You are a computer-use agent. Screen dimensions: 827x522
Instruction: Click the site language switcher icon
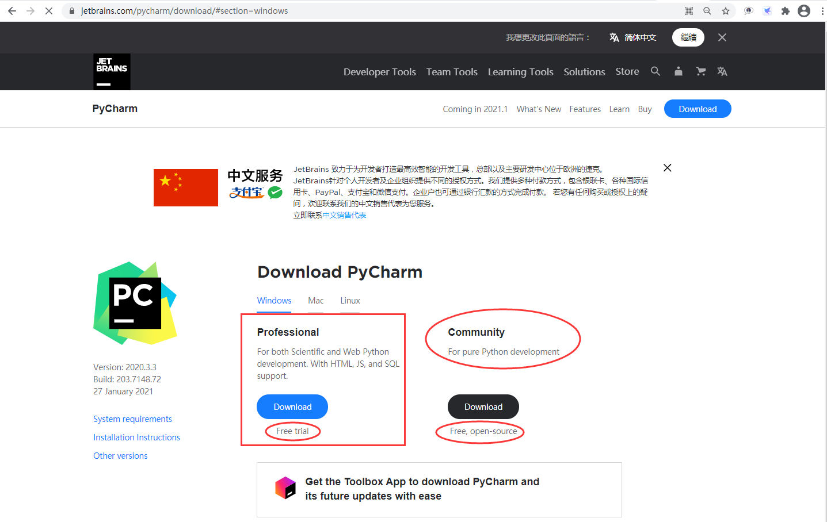pos(722,71)
